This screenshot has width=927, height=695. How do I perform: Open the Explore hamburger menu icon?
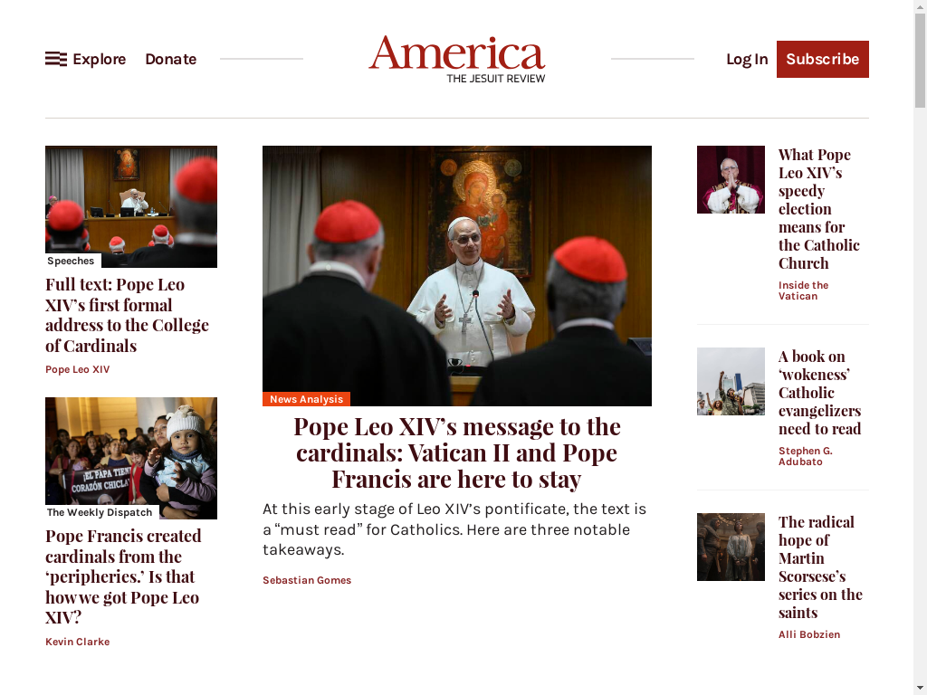point(56,59)
